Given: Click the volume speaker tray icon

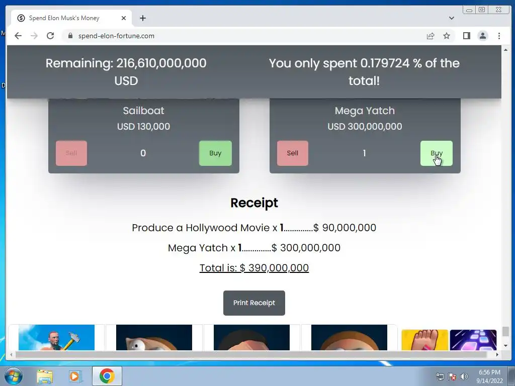Looking at the screenshot, I should point(464,376).
